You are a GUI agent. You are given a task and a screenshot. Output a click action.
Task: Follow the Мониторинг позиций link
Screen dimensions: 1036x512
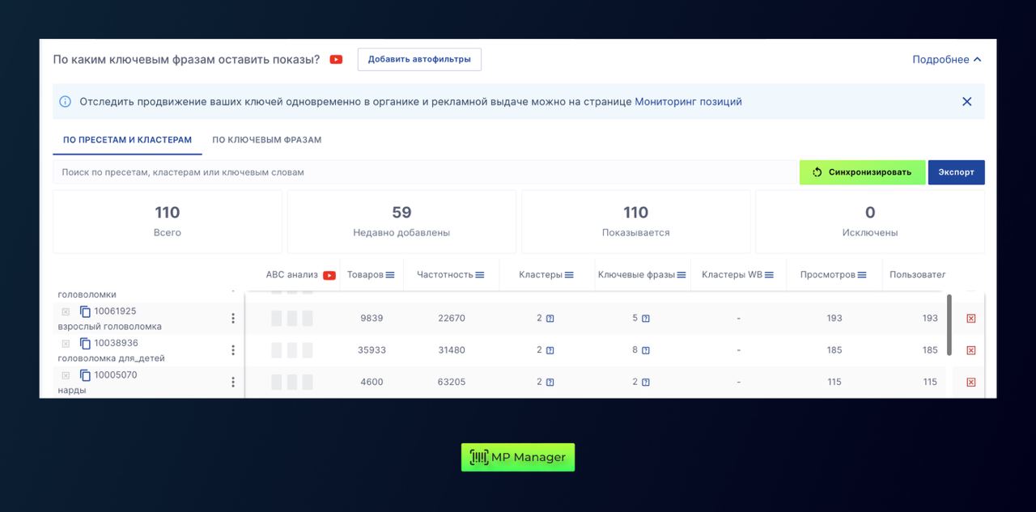(x=688, y=102)
